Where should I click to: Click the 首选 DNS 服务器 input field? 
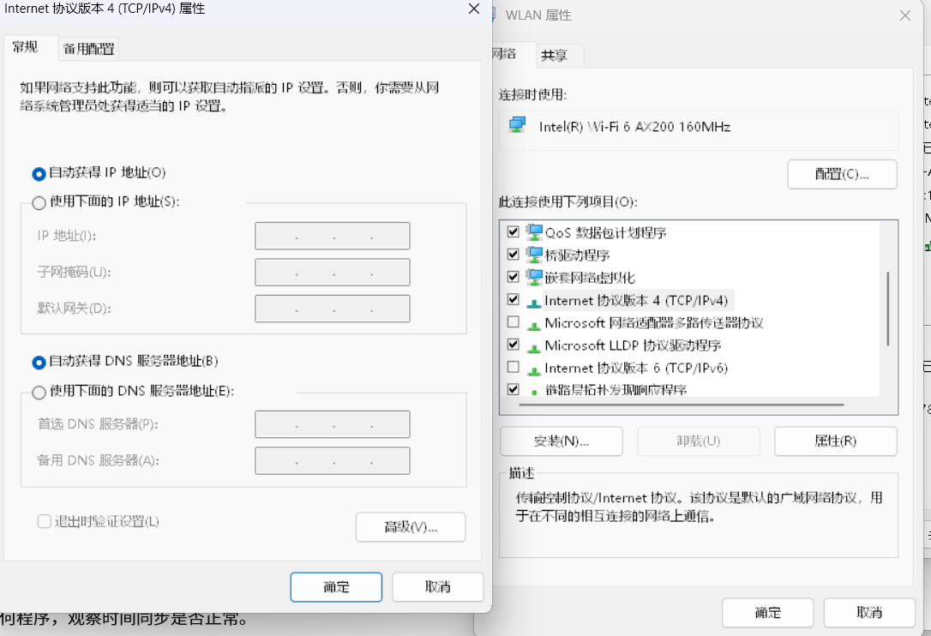coord(333,424)
